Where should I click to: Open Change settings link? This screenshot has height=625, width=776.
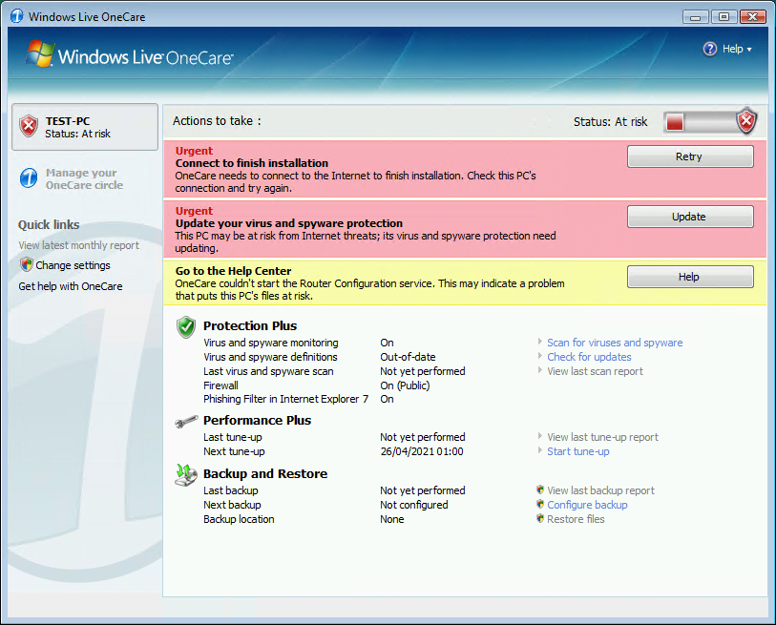coord(73,265)
